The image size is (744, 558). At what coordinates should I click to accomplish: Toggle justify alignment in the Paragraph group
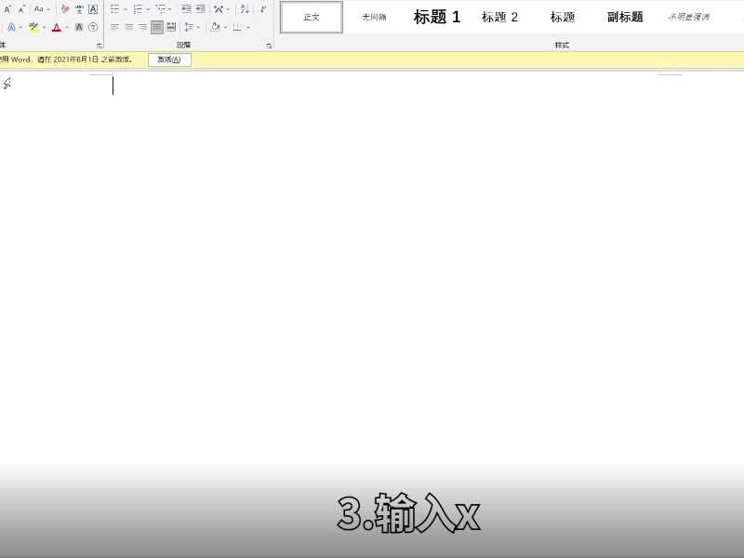tap(157, 26)
